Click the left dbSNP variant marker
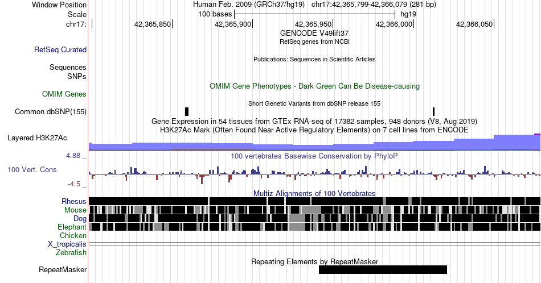 point(187,111)
